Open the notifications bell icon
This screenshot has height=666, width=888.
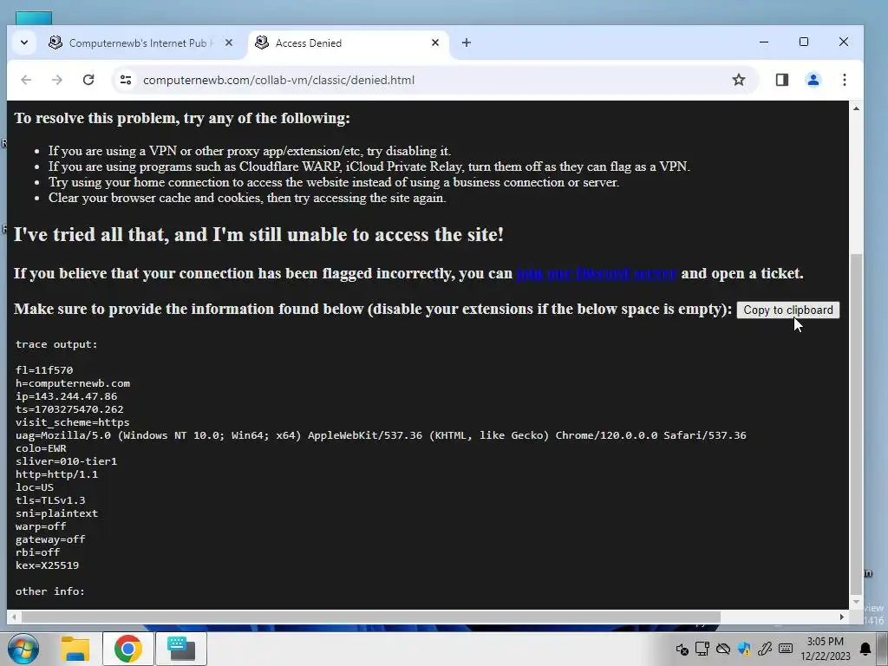click(866, 649)
